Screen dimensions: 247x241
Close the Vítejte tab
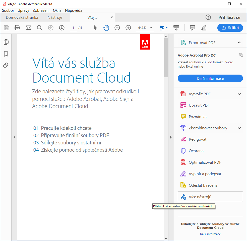tap(112, 18)
